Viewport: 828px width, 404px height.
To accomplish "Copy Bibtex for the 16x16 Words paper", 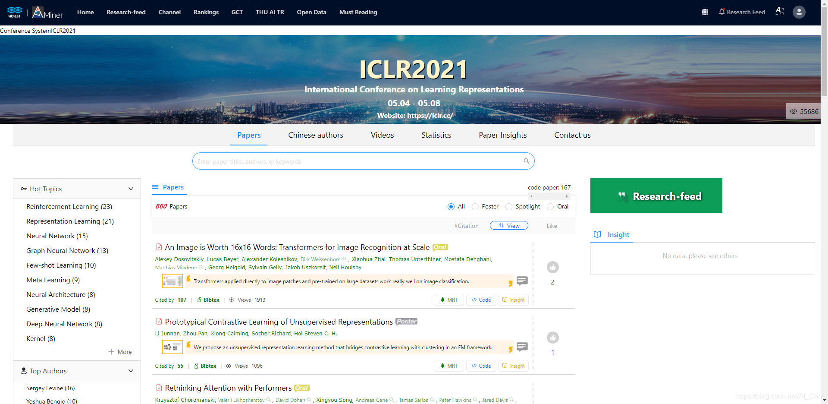I will coord(208,300).
